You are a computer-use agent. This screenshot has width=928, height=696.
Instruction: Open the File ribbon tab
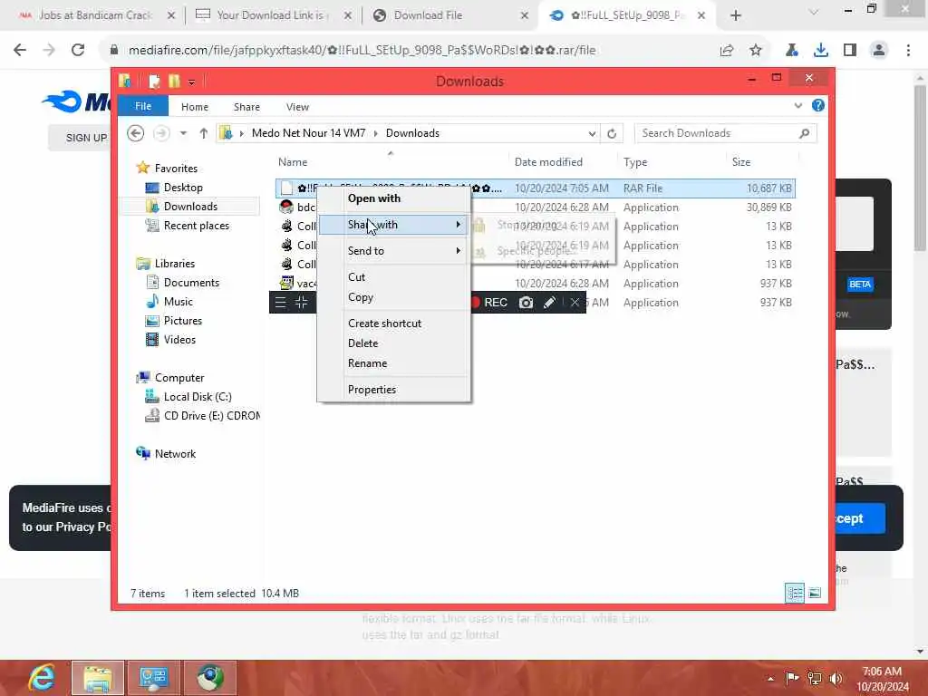(x=143, y=106)
